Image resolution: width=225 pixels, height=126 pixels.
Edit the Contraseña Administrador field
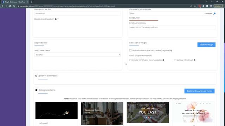coord(166,13)
